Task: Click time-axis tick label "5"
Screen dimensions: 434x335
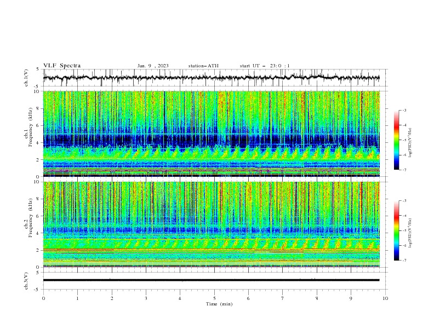Action: pos(214,298)
